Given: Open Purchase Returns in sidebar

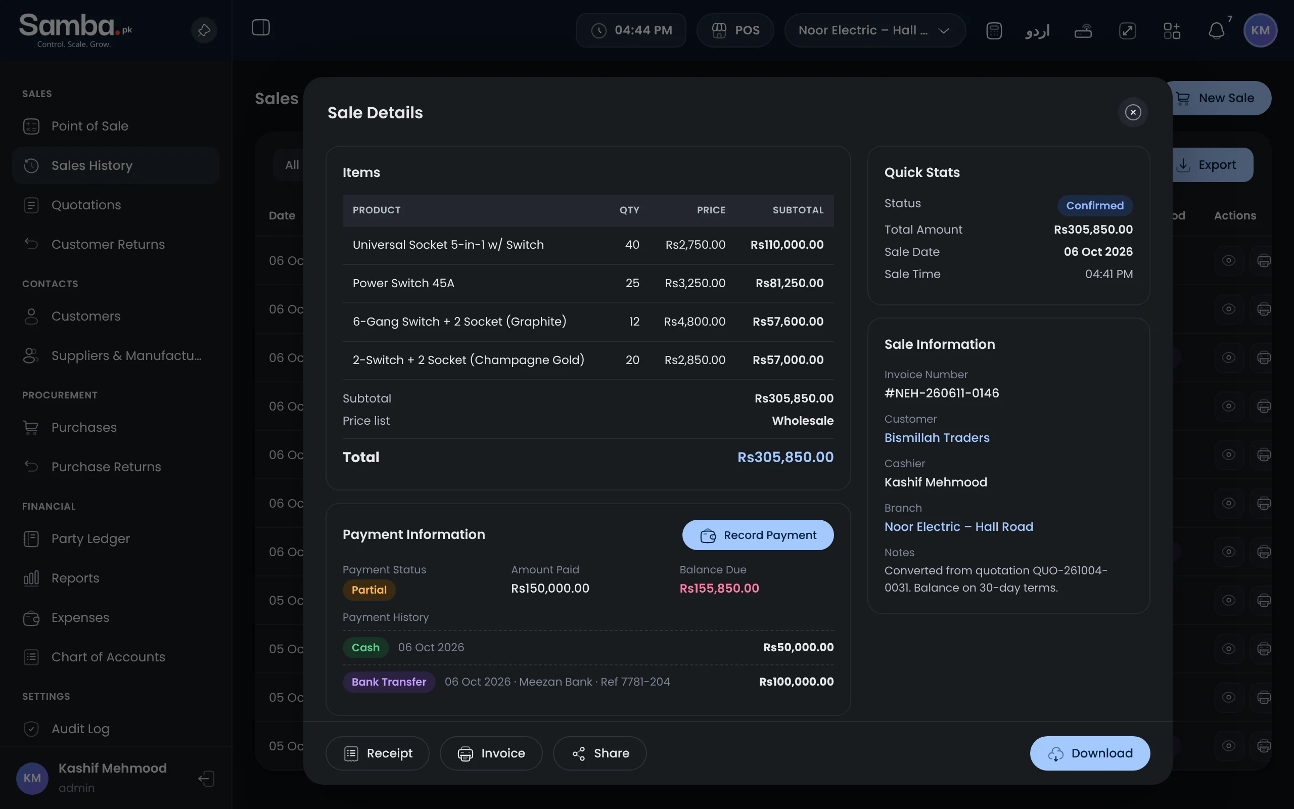Looking at the screenshot, I should (x=115, y=467).
